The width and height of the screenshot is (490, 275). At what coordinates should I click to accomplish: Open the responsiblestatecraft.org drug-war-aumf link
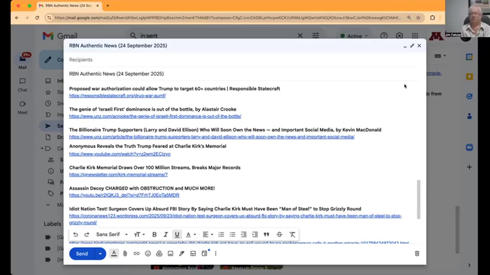click(117, 96)
